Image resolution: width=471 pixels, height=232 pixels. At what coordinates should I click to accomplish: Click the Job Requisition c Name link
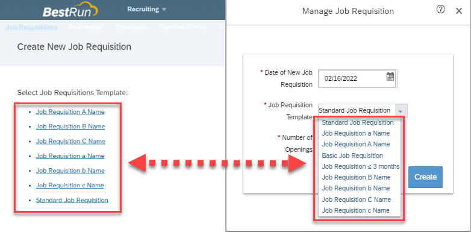point(70,186)
